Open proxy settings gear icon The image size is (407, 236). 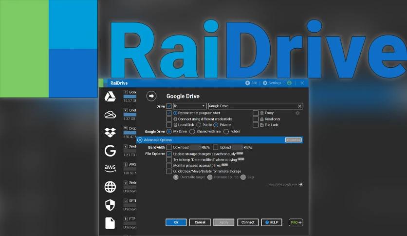point(297,113)
